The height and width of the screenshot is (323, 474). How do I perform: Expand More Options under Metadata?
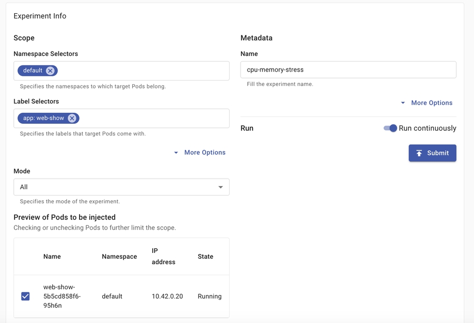pyautogui.click(x=427, y=103)
